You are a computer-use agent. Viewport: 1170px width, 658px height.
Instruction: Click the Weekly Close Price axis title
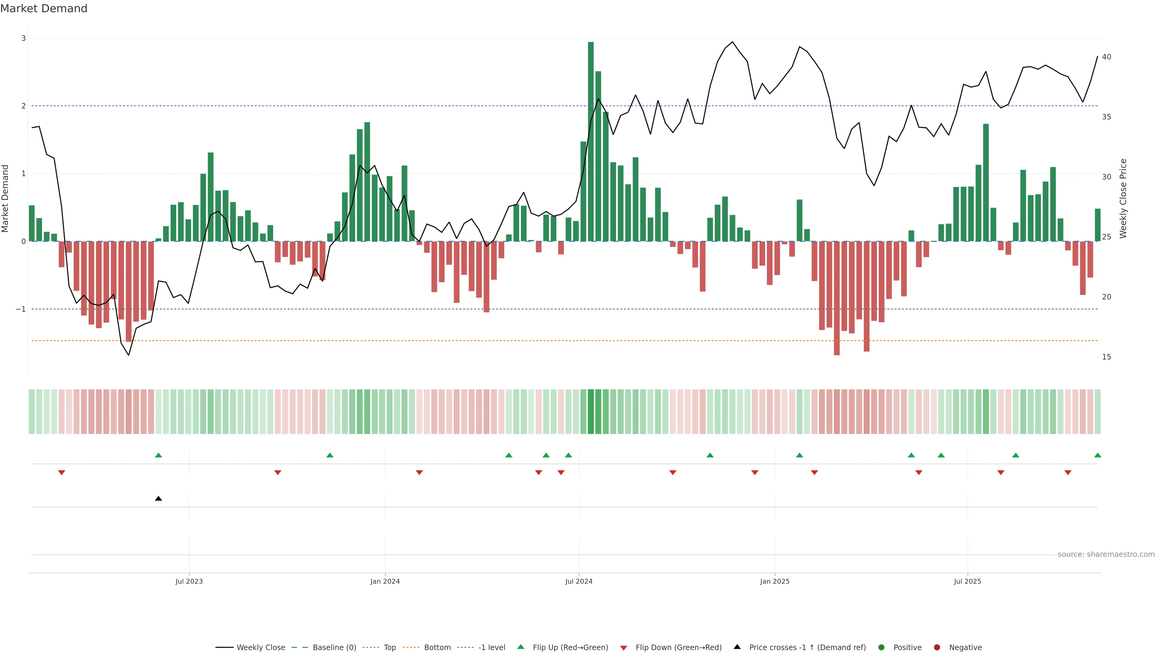click(1123, 198)
